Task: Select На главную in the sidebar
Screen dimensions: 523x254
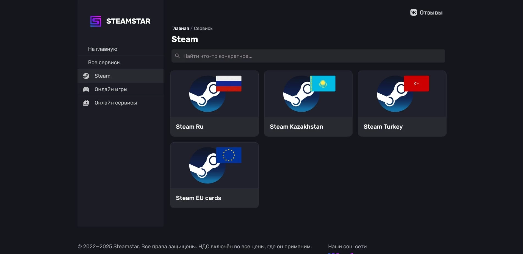Action: (x=102, y=49)
